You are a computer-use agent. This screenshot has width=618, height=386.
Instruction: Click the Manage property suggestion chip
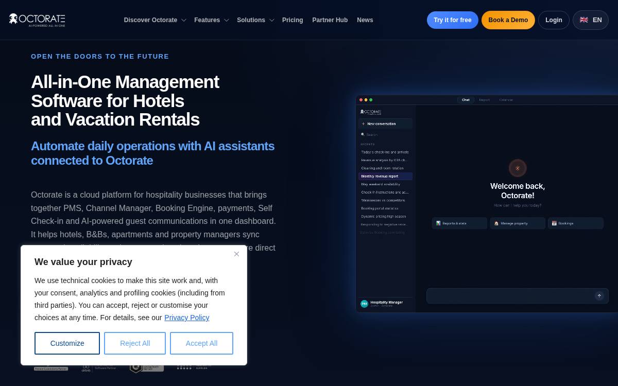pos(517,223)
